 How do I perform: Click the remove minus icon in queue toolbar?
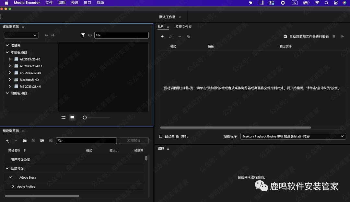[x=180, y=36]
